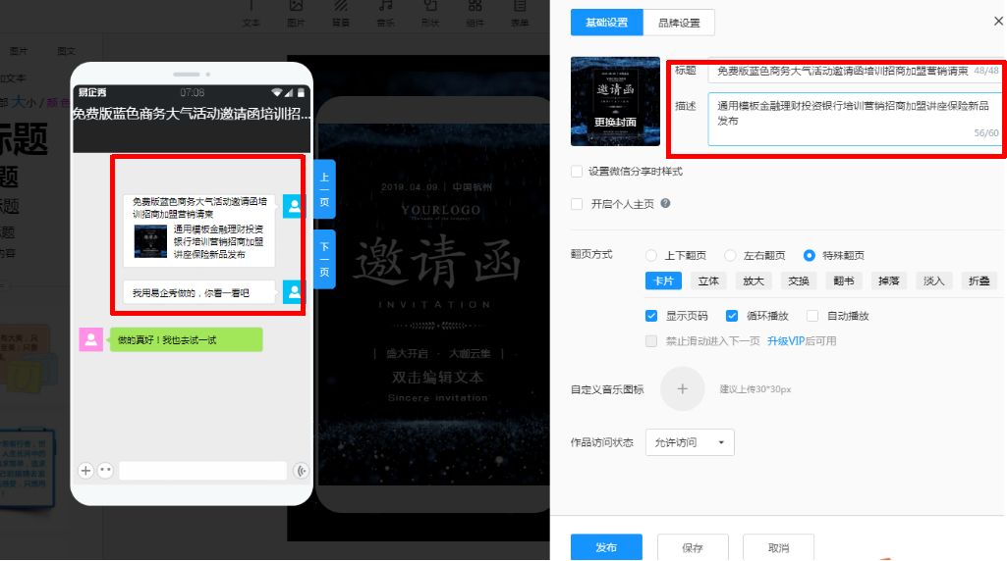The image size is (1007, 561).
Task: Switch to 基础设置 tab
Action: (x=606, y=23)
